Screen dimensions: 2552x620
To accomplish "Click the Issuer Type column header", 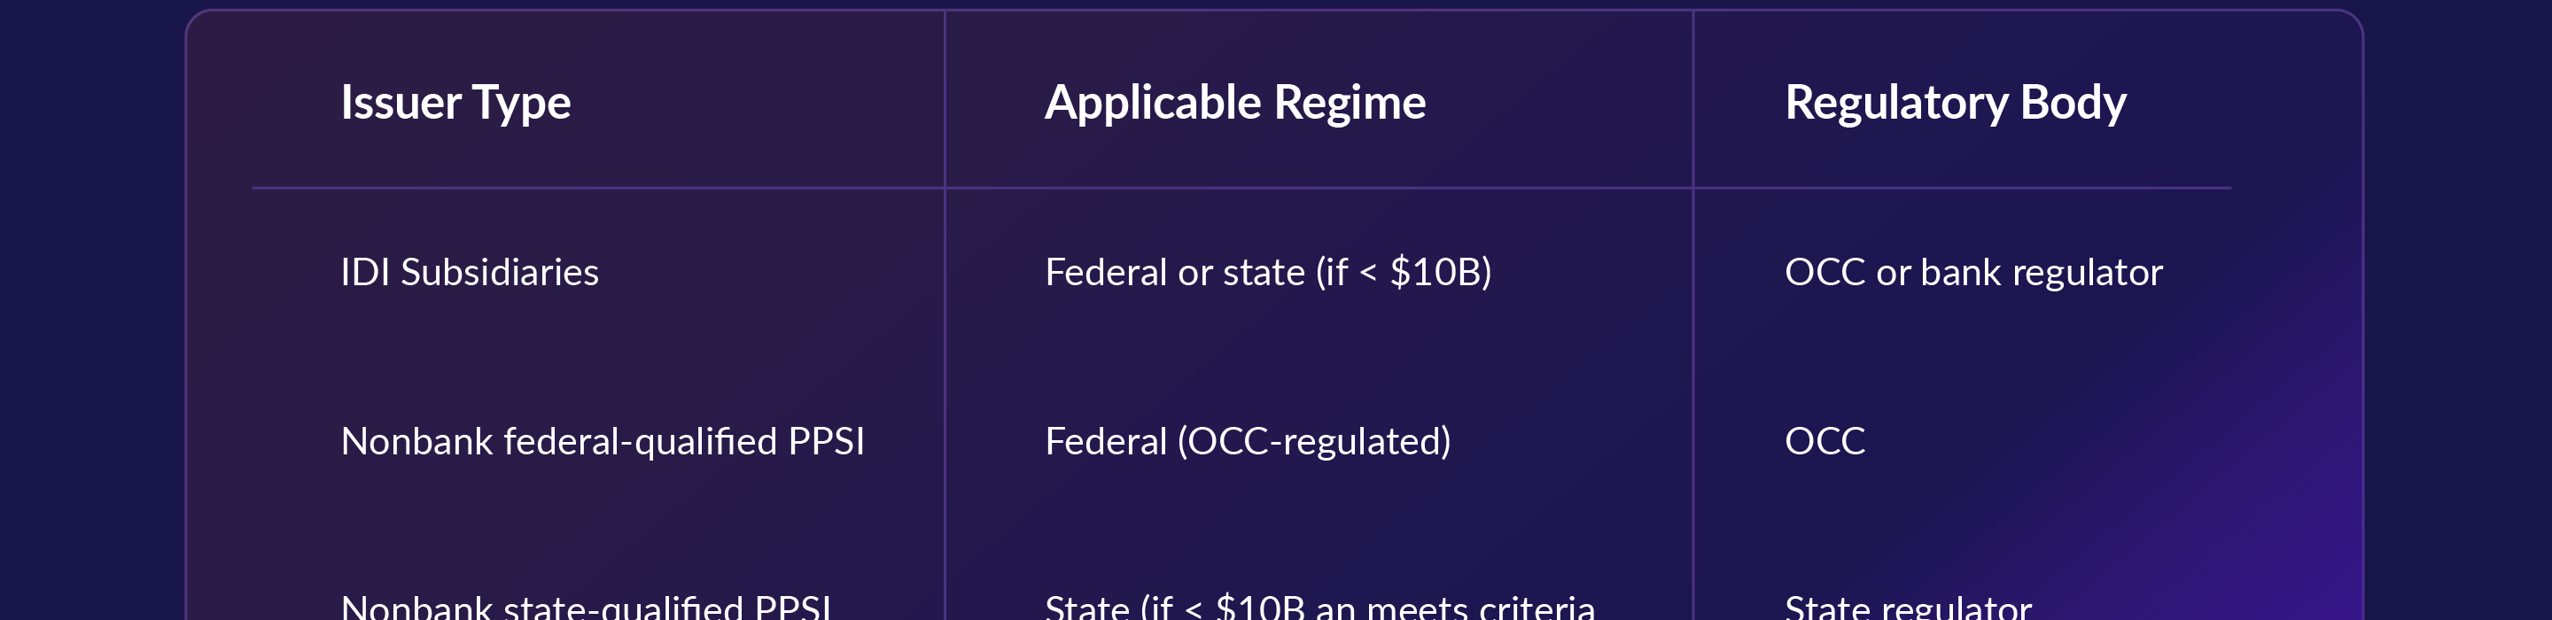I will (455, 103).
